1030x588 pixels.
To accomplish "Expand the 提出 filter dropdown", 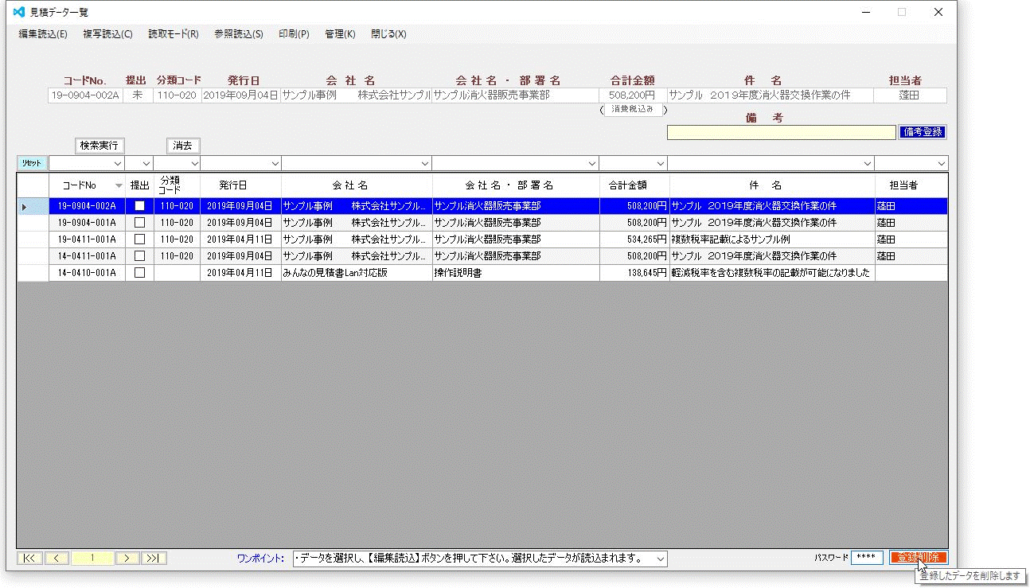I will [146, 164].
